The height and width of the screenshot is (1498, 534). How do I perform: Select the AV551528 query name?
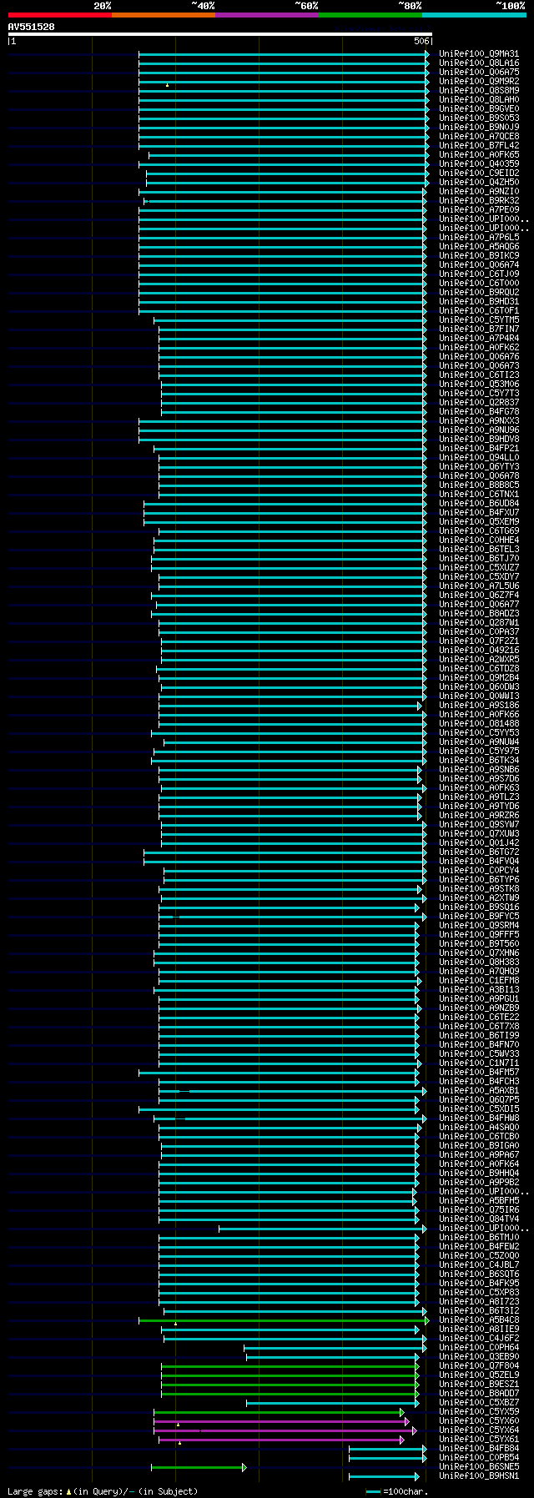click(31, 27)
